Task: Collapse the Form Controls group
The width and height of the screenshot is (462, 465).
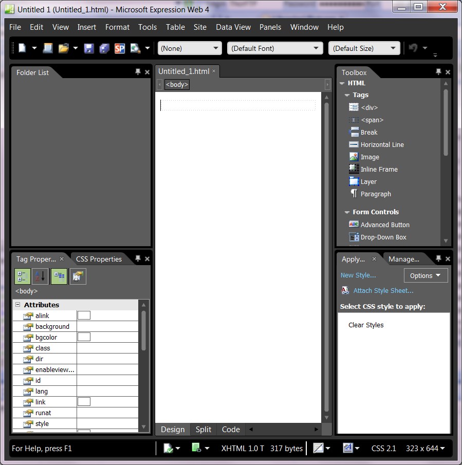Action: 347,212
